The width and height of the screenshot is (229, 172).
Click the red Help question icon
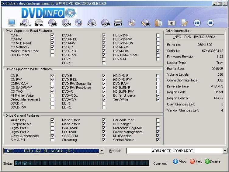(x=192, y=161)
